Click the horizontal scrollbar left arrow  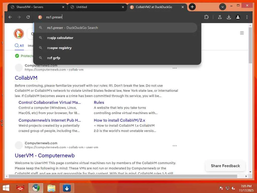(x=7, y=176)
